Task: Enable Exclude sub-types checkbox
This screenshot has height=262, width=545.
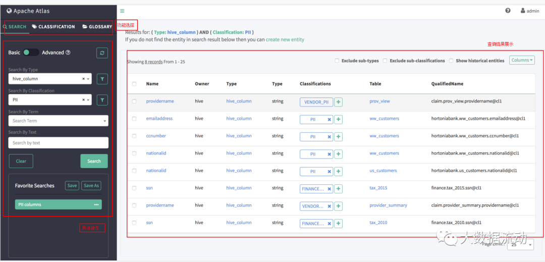Action: [x=337, y=61]
